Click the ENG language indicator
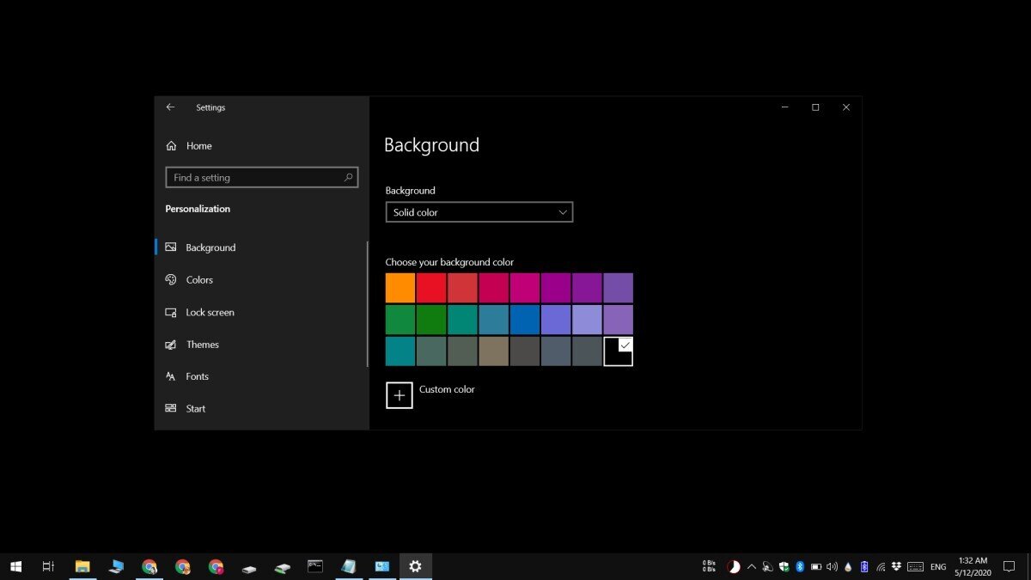 coord(938,567)
